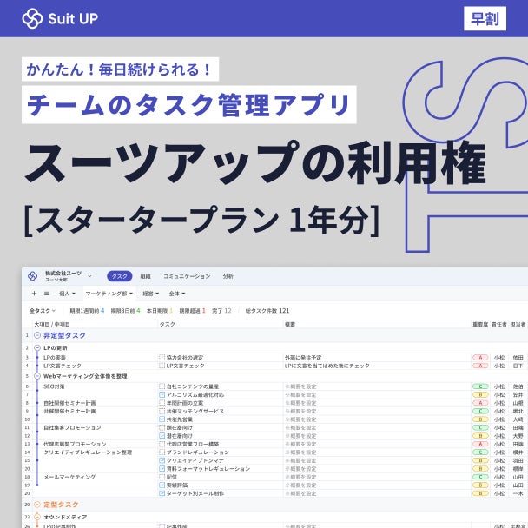This screenshot has width=528, height=528.
Task: Open the コミュニケーション tab
Action: [187, 276]
